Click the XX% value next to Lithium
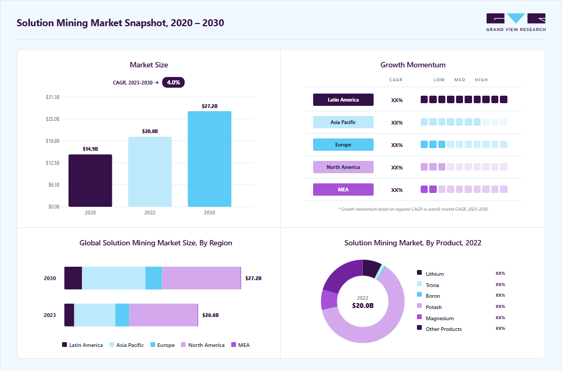 point(500,273)
